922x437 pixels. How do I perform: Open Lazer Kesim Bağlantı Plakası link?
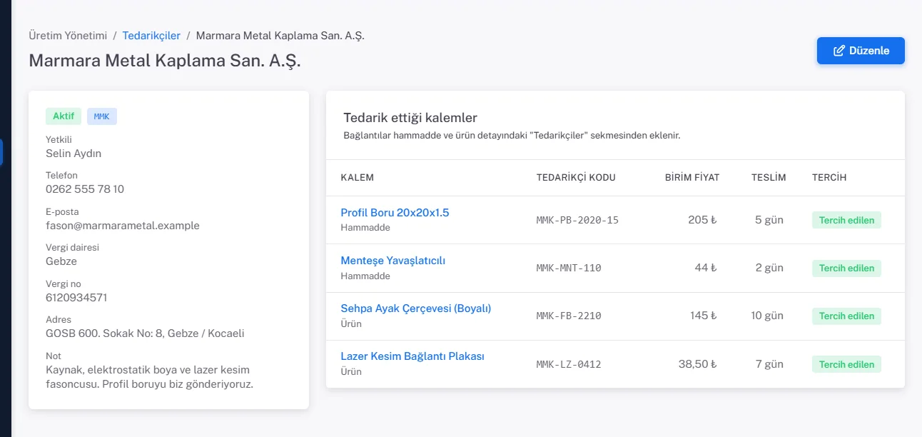(x=412, y=356)
